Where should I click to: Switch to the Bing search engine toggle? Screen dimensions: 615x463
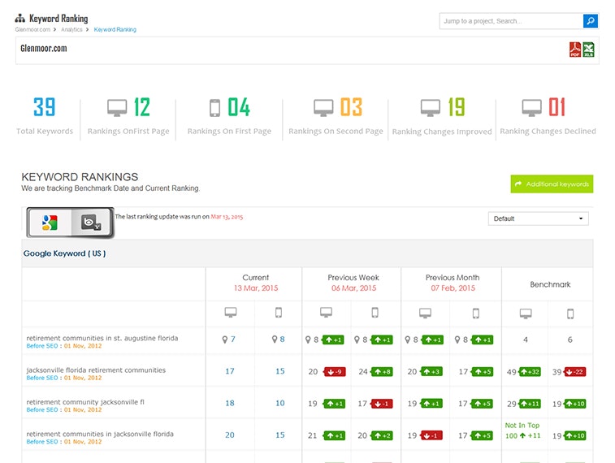click(91, 223)
